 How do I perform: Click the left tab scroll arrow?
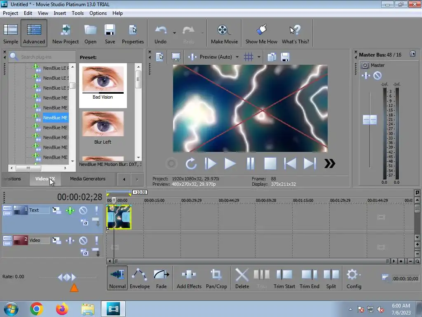click(124, 179)
